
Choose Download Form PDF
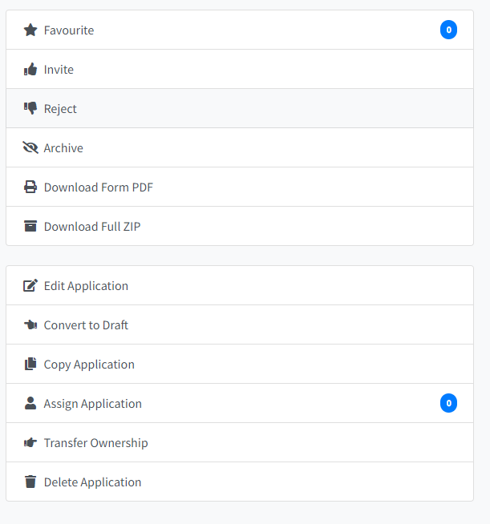tap(240, 187)
